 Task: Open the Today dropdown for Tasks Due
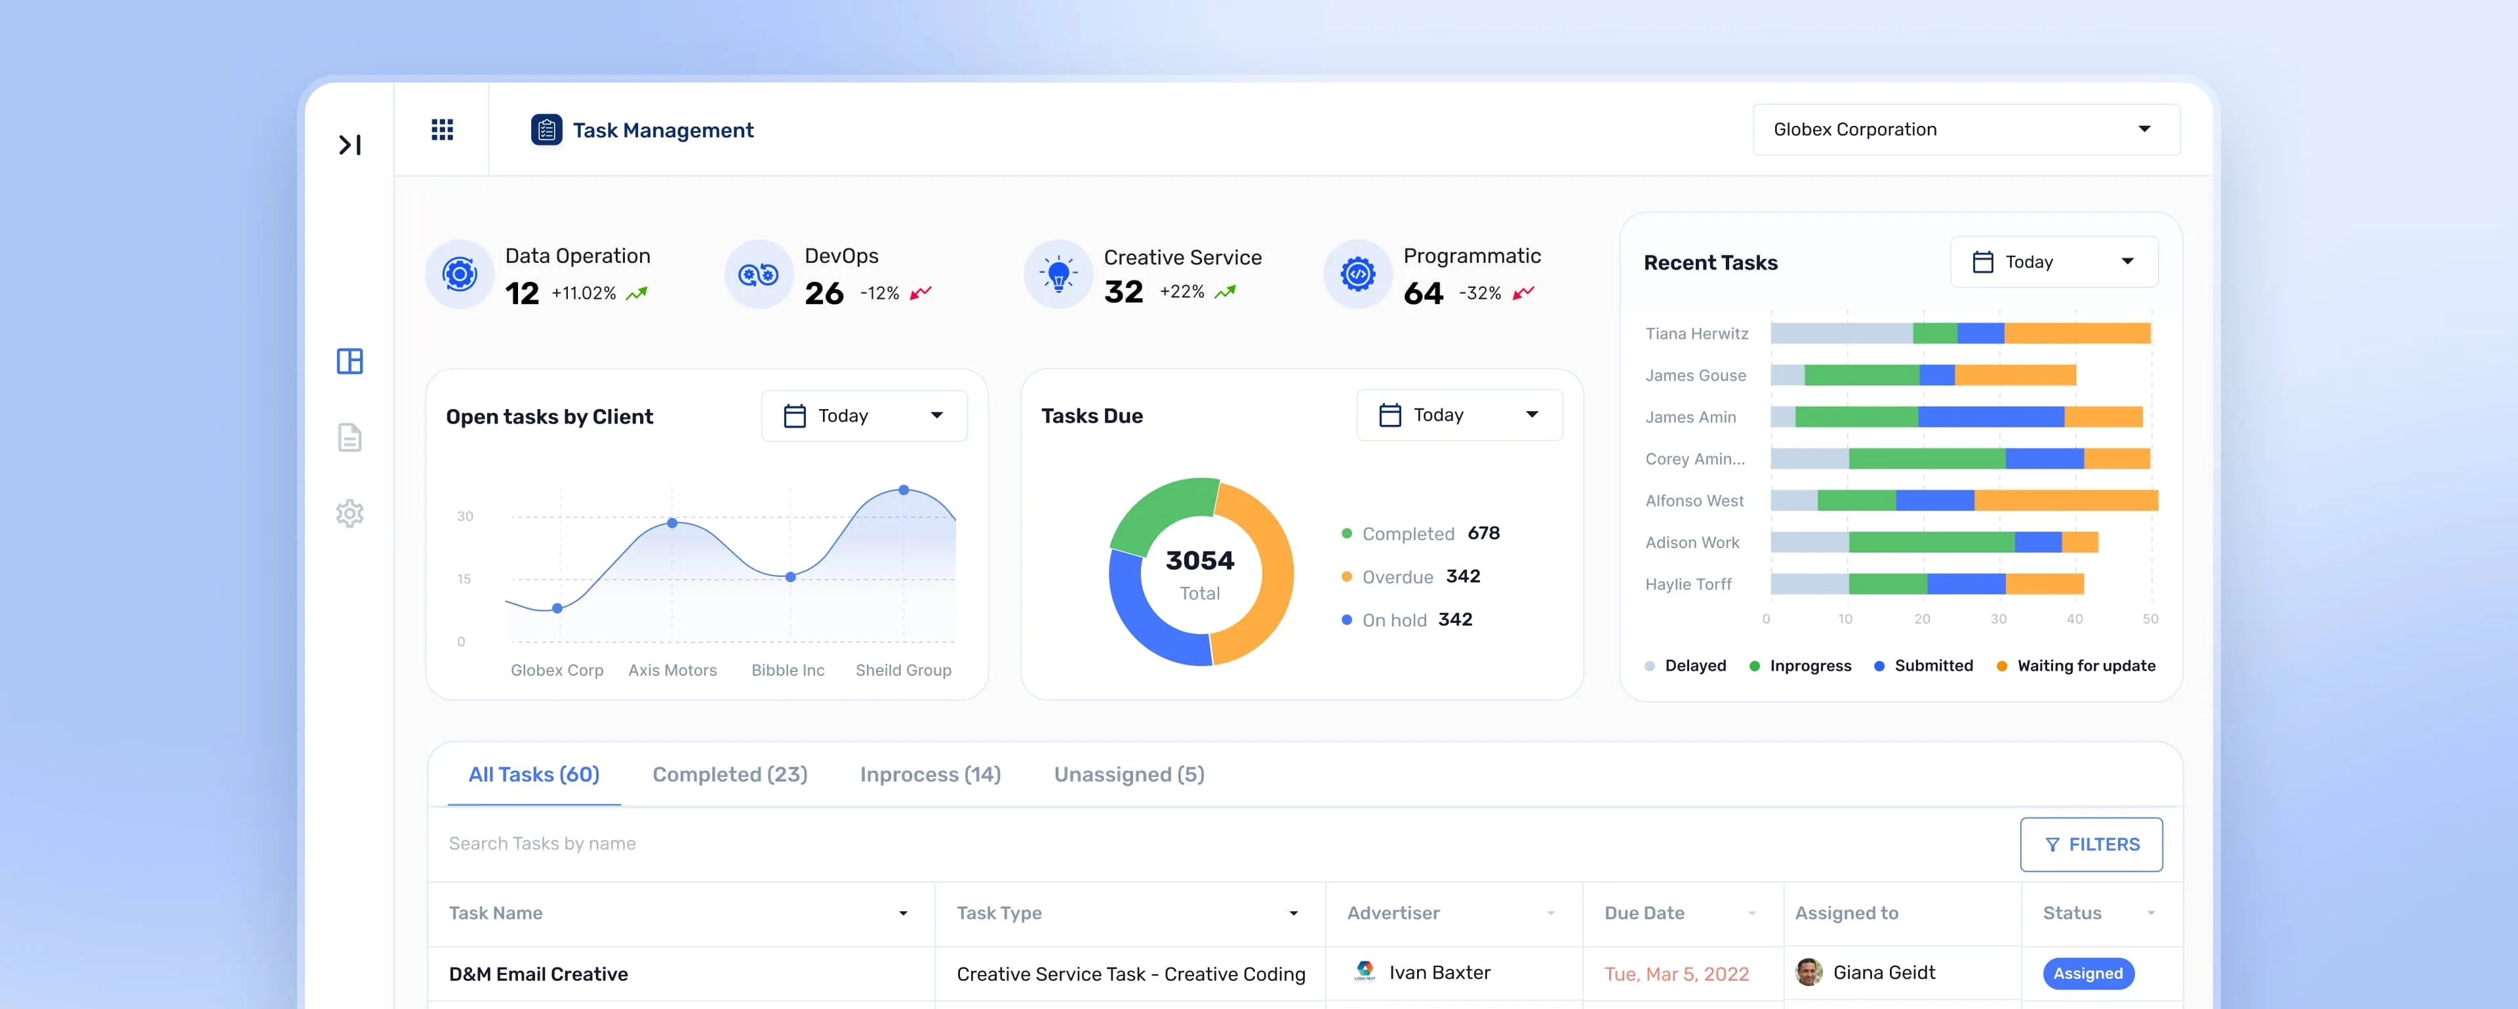pos(1460,414)
